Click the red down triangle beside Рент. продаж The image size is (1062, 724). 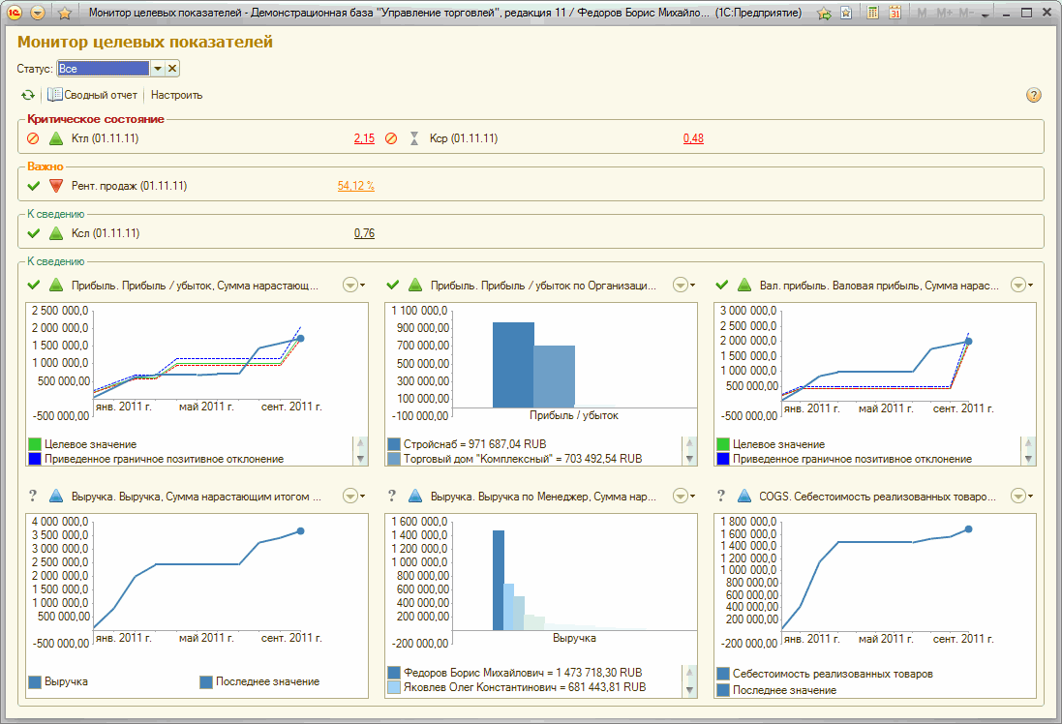[x=55, y=186]
